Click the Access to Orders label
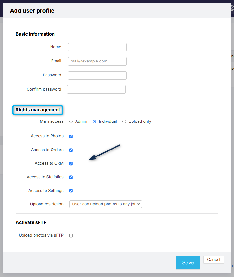The height and width of the screenshot is (277, 234). point(47,150)
